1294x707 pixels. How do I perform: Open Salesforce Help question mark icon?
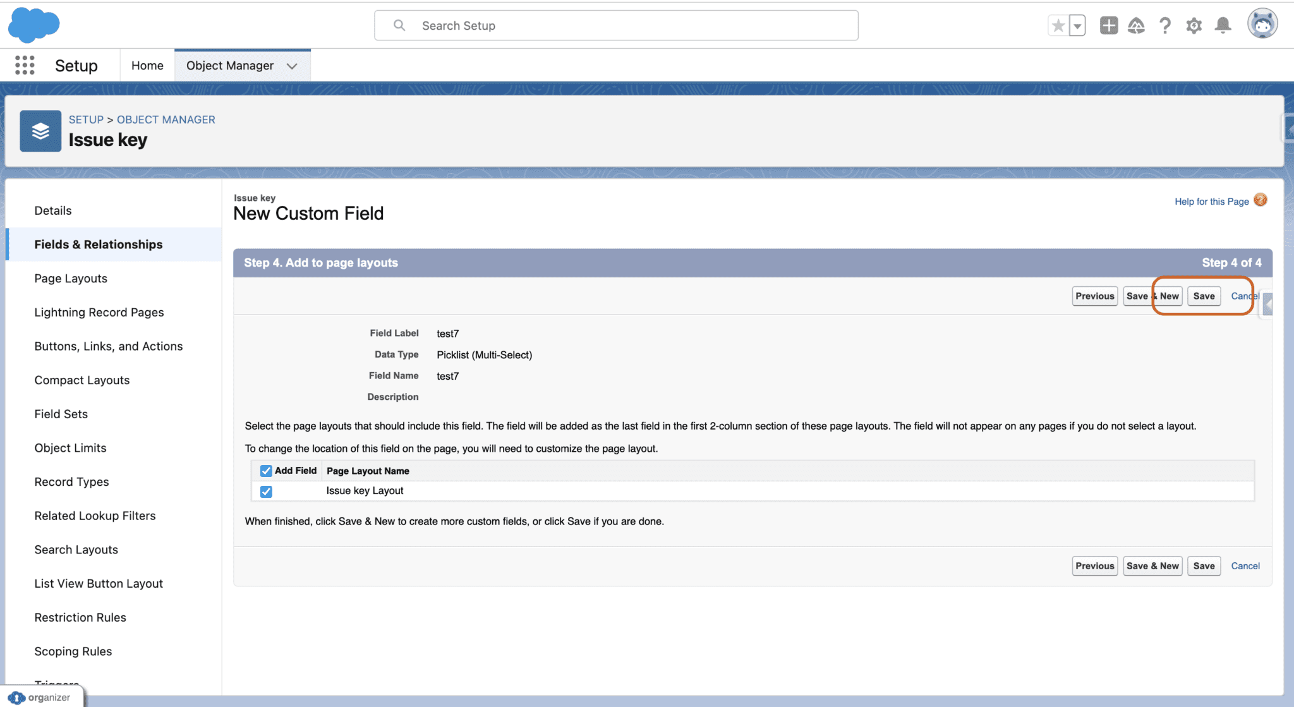coord(1165,25)
